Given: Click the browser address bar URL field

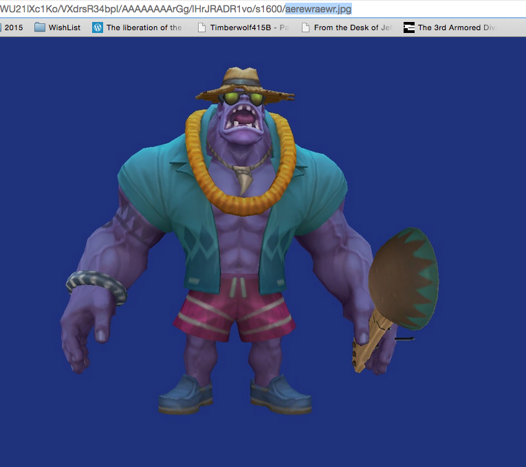Looking at the screenshot, I should pos(263,9).
